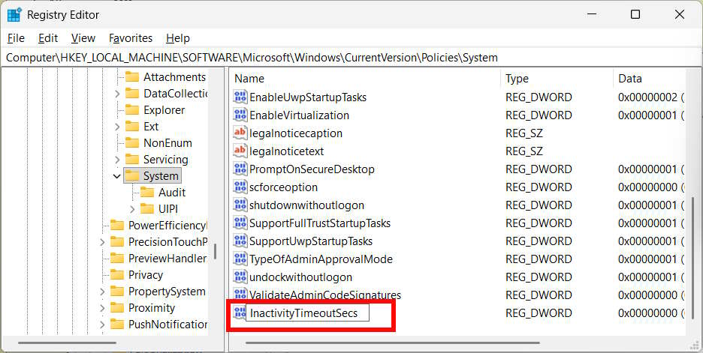The image size is (703, 353).
Task: Select the Servicing folder icon
Action: tap(132, 160)
